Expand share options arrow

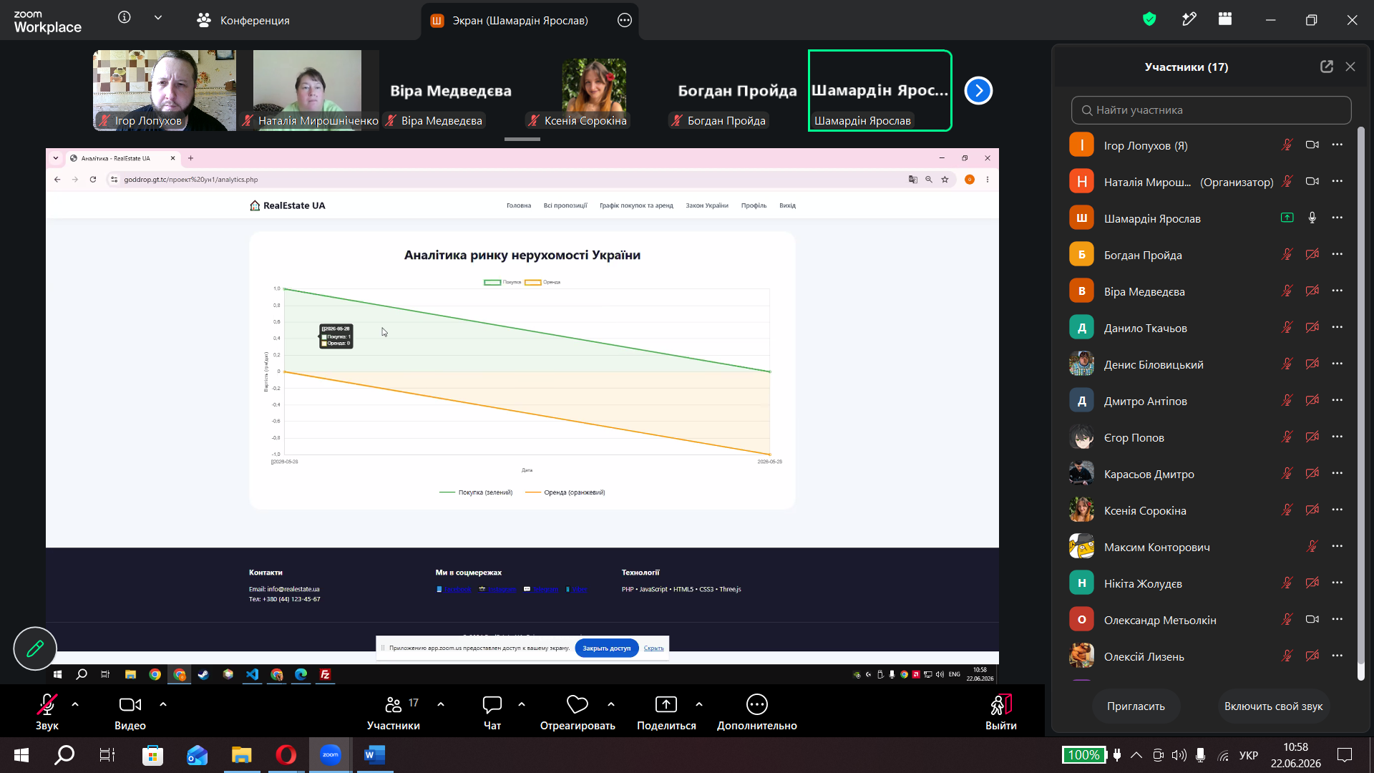tap(699, 704)
